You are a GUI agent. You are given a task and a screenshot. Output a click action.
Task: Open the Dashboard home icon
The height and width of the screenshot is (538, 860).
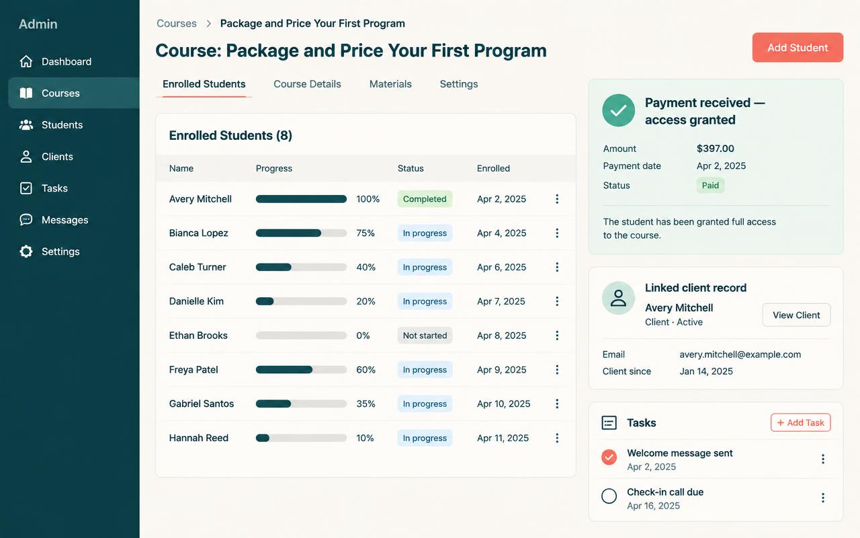(26, 61)
